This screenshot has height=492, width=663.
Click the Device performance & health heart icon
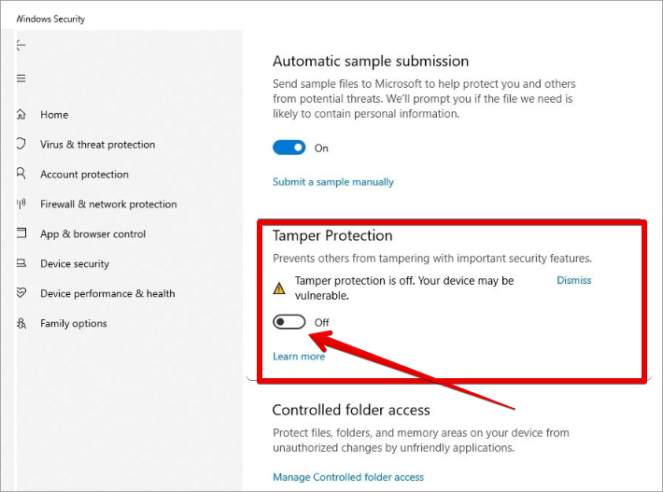(x=21, y=293)
